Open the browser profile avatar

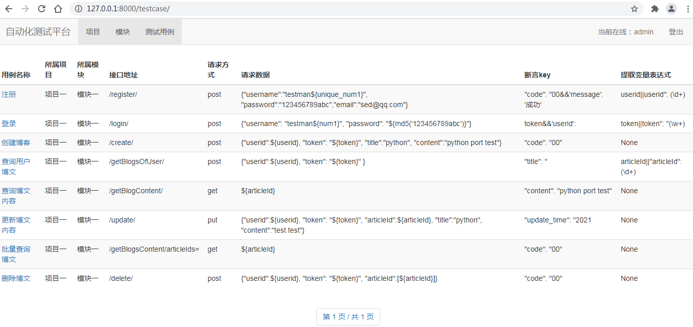point(671,9)
